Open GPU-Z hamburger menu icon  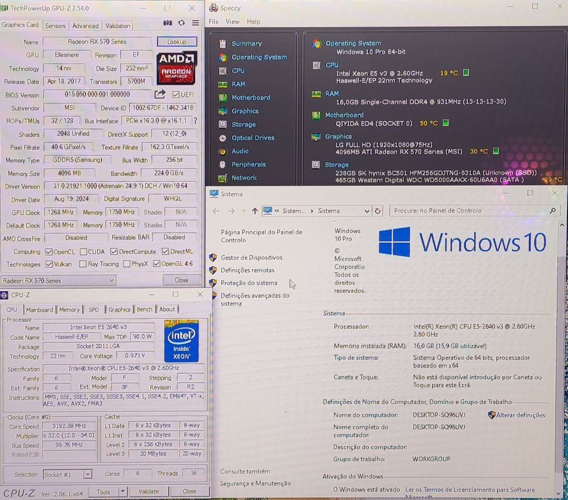click(x=195, y=23)
